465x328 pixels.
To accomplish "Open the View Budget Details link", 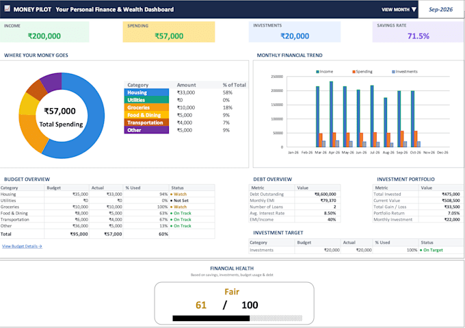I will pyautogui.click(x=22, y=246).
